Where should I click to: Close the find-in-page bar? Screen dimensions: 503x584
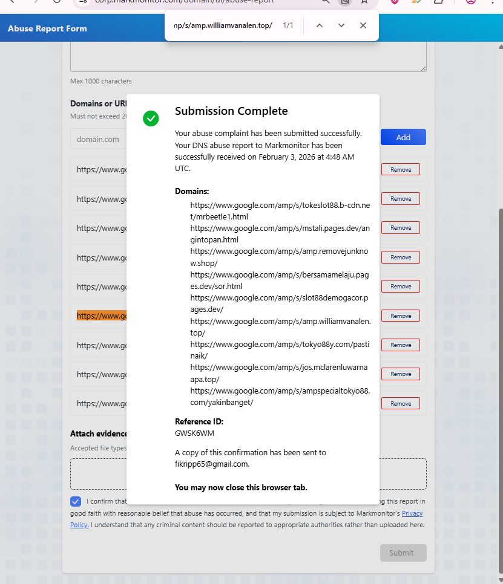point(363,25)
